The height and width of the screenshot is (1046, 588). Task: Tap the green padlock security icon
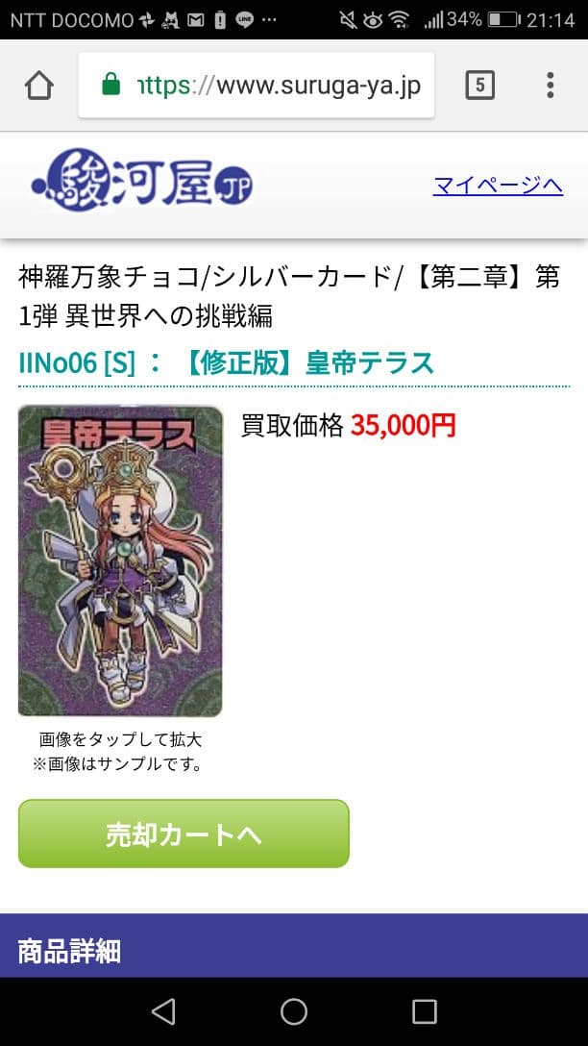pos(111,85)
